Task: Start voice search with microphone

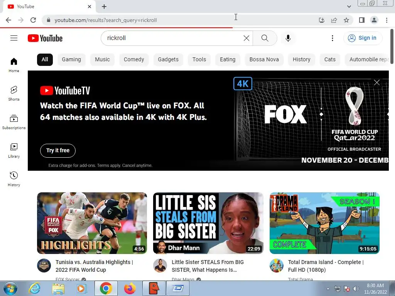Action: (288, 38)
